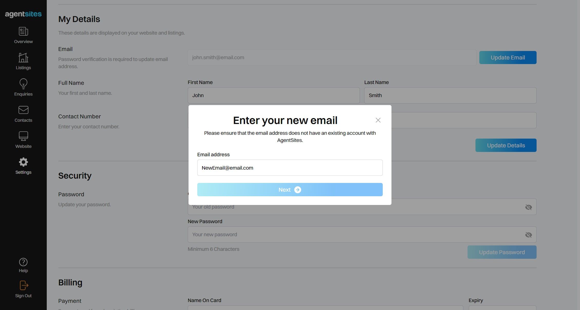This screenshot has height=310, width=580.
Task: Click the Update Password button
Action: point(502,252)
